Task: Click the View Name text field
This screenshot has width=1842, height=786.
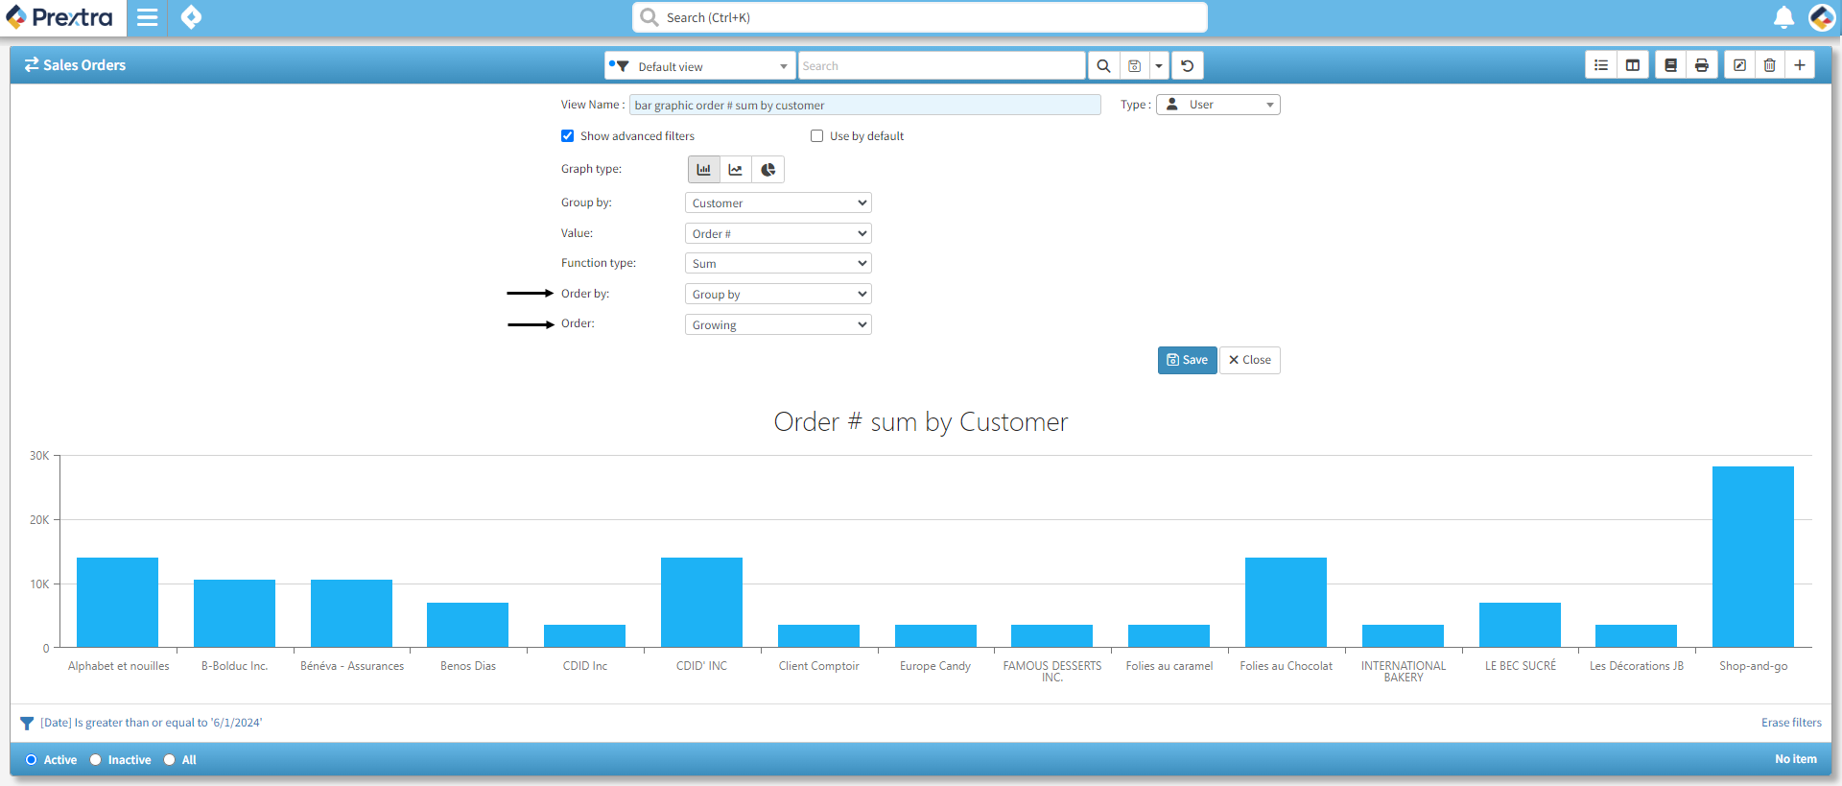Action: [864, 106]
